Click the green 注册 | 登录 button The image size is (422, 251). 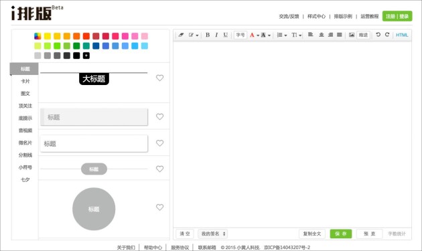click(397, 16)
